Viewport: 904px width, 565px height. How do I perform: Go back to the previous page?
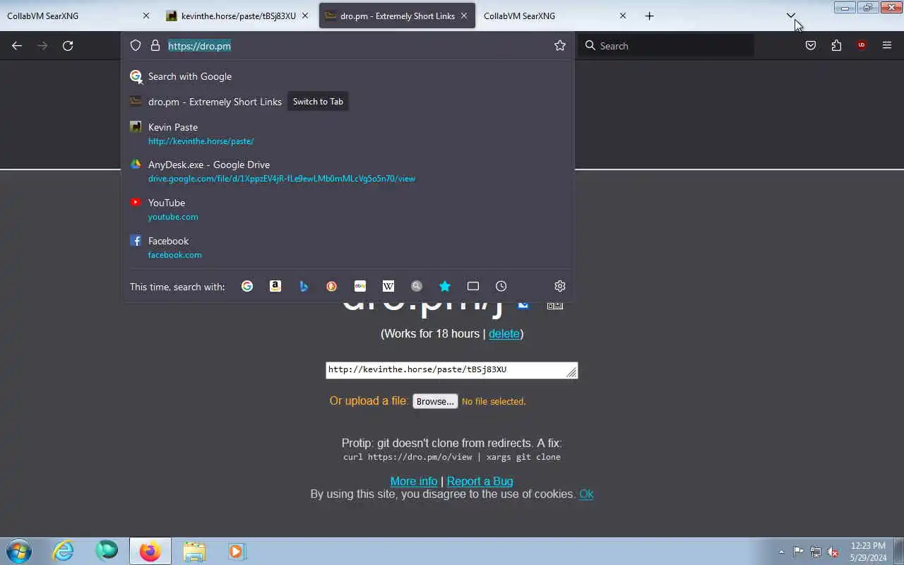coord(17,46)
